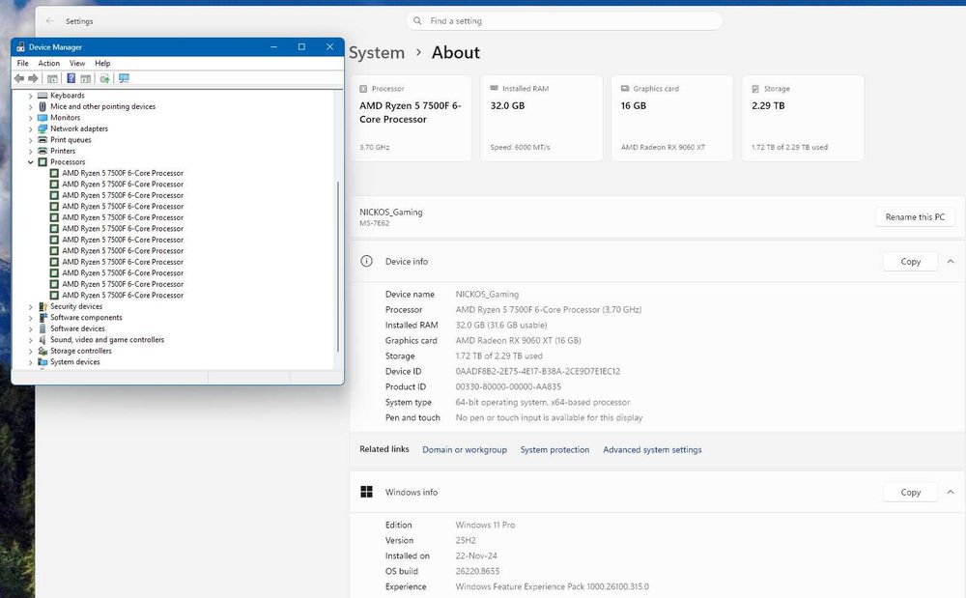
Task: Click the Rename this PC button
Action: click(915, 216)
